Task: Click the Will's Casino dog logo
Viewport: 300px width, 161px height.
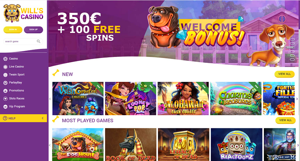Action: [x=12, y=13]
